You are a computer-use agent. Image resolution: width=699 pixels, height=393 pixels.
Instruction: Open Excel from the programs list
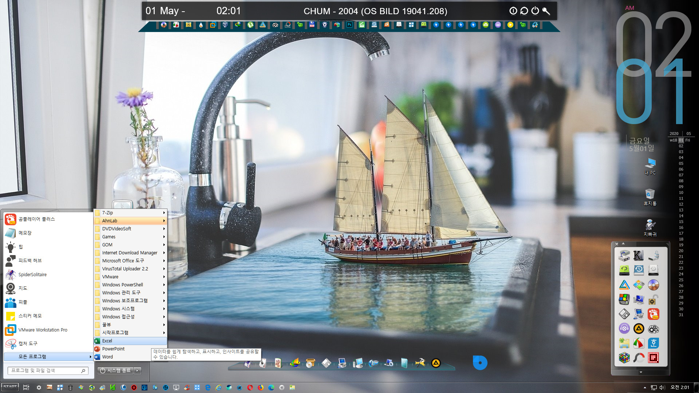[130, 341]
